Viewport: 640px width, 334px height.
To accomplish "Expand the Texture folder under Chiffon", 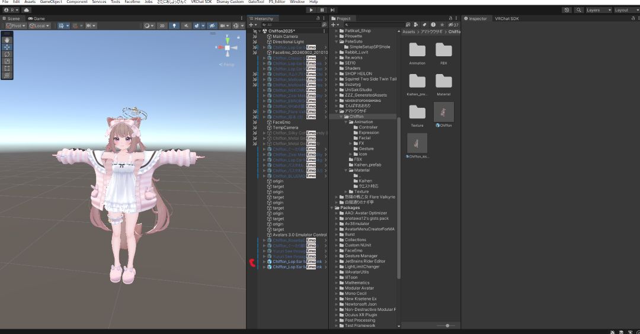I will click(345, 191).
